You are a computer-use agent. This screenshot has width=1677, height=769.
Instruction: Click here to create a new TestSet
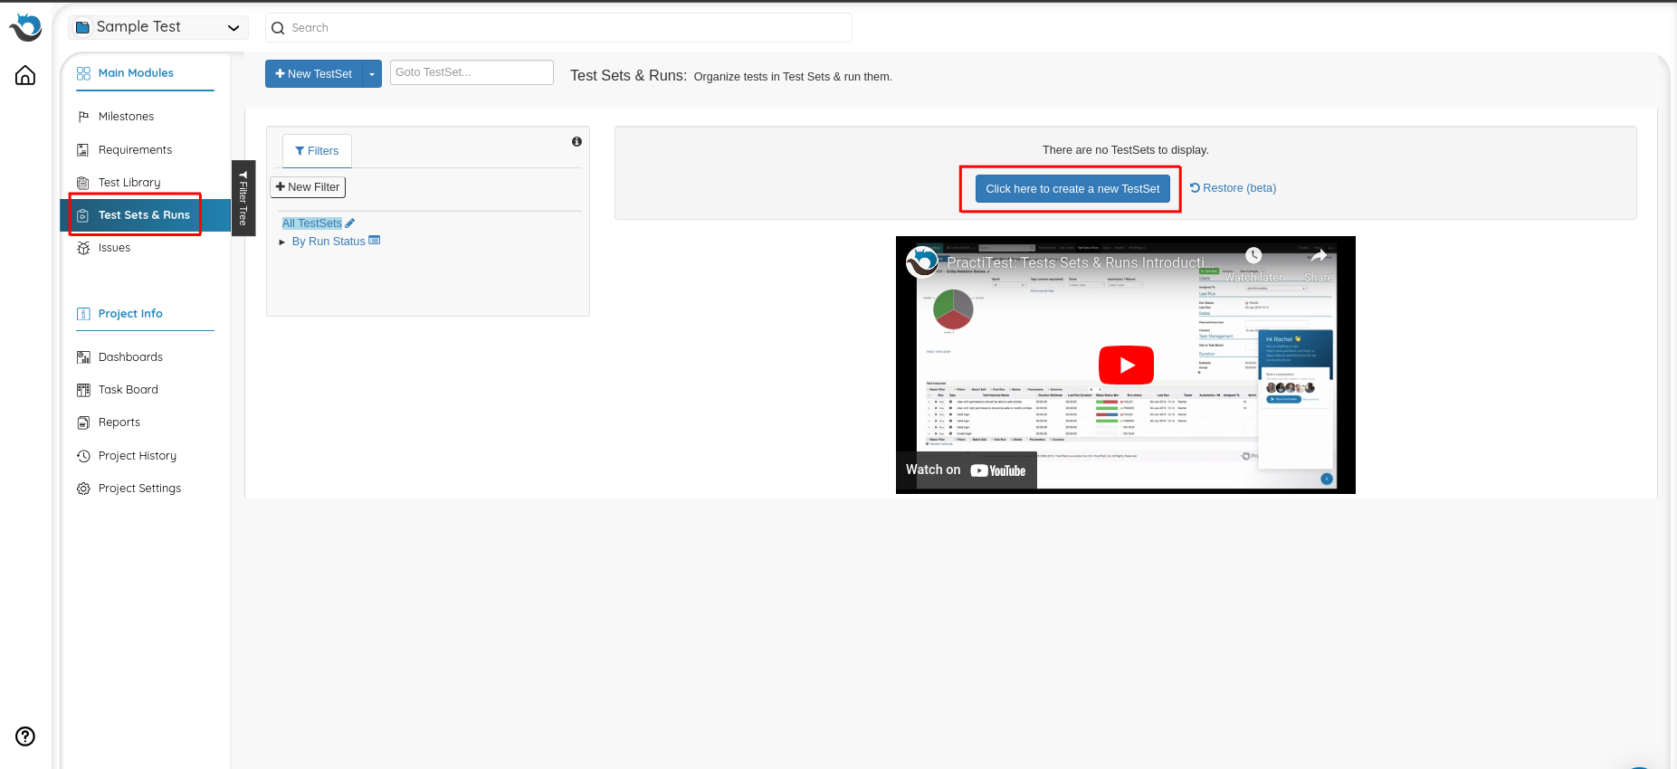tap(1072, 189)
